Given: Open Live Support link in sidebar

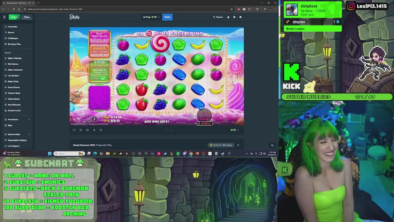Looking at the screenshot, I should (x=14, y=146).
